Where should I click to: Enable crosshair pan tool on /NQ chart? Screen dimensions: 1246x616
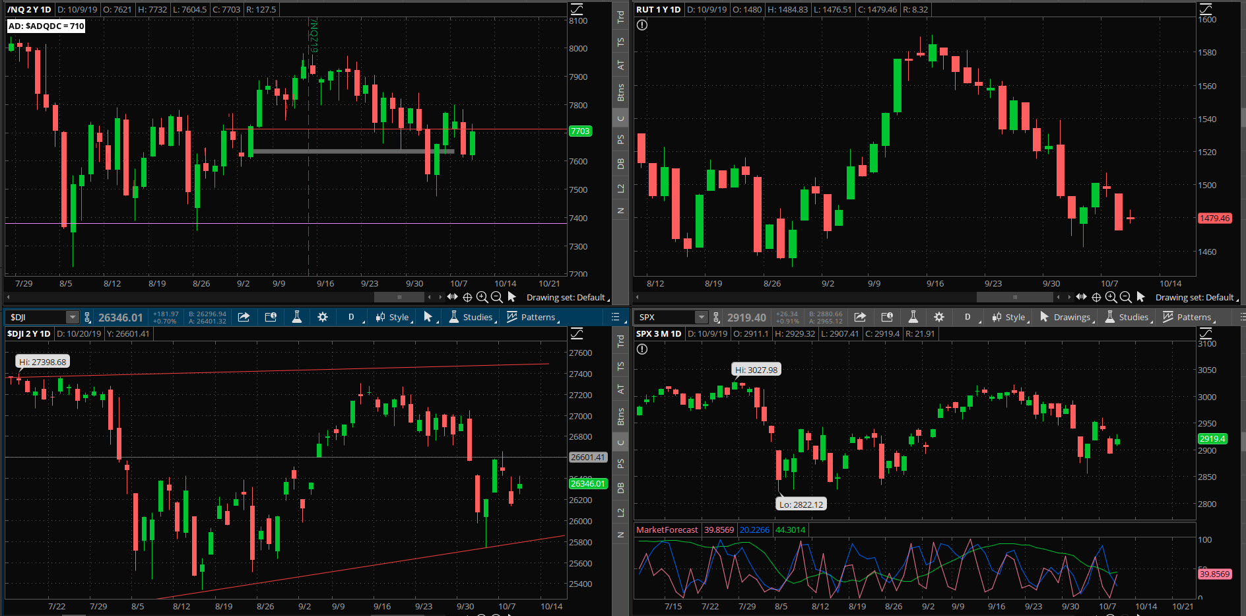(x=467, y=297)
